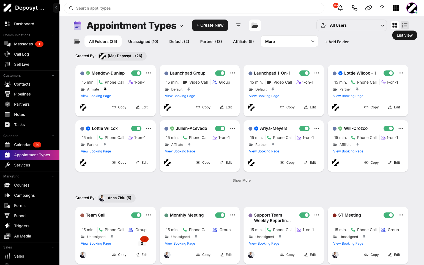Collapse the sidebar with the arrow button

click(56, 8)
